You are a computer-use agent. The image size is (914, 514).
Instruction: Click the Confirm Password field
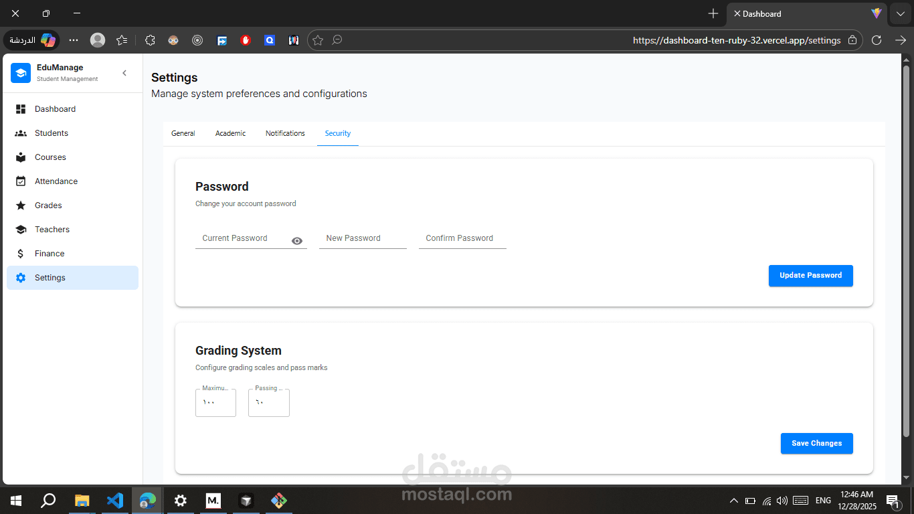pos(462,238)
